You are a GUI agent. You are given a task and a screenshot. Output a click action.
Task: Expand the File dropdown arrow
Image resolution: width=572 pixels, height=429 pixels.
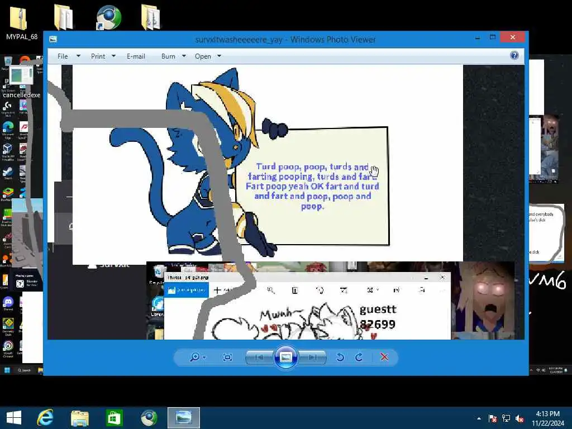pyautogui.click(x=78, y=56)
